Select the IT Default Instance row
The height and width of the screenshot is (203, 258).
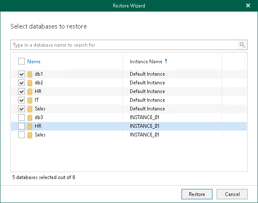pos(147,100)
